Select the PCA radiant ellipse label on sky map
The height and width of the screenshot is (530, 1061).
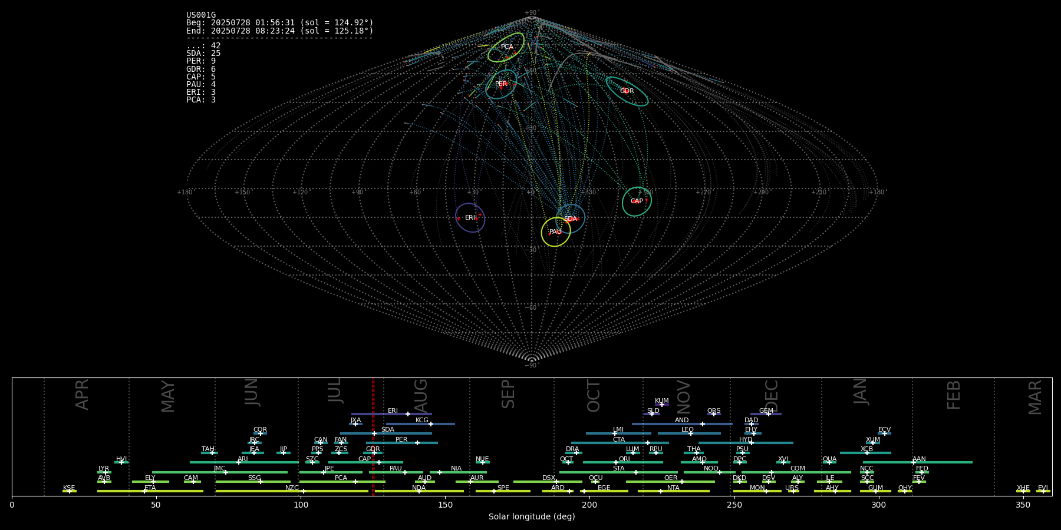pos(507,47)
